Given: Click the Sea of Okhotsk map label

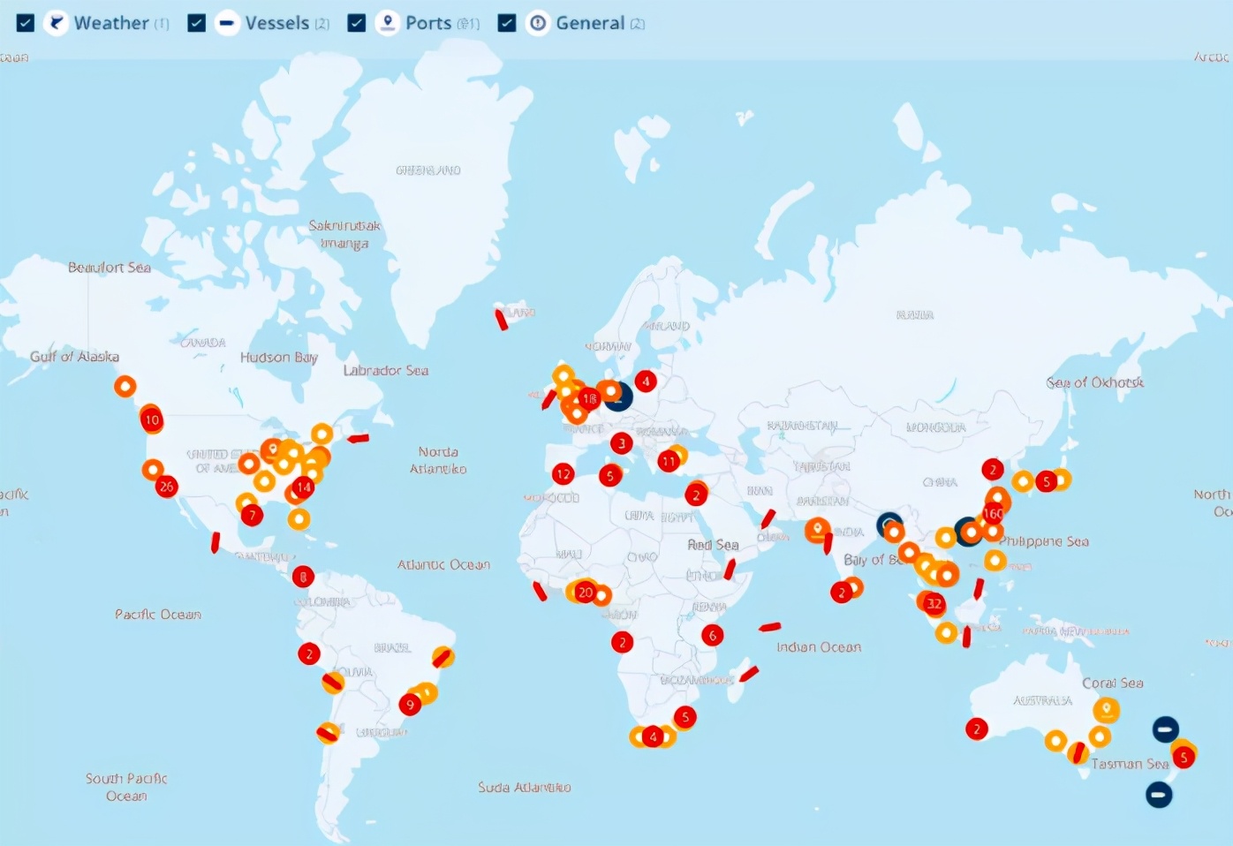Looking at the screenshot, I should pyautogui.click(x=1095, y=382).
